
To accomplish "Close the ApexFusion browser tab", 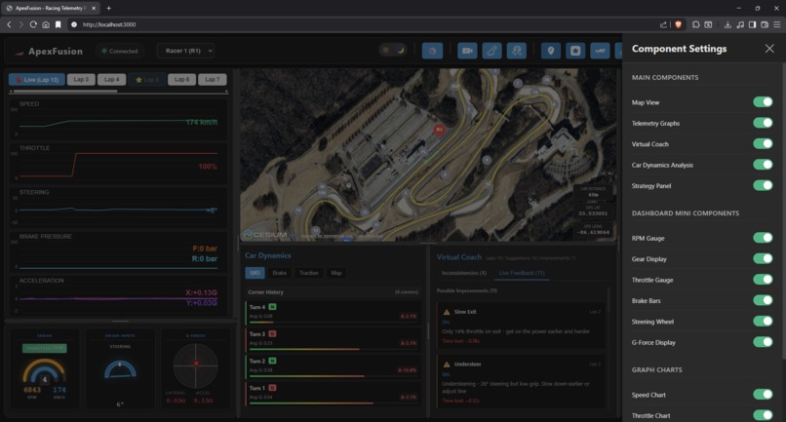I will pyautogui.click(x=94, y=8).
